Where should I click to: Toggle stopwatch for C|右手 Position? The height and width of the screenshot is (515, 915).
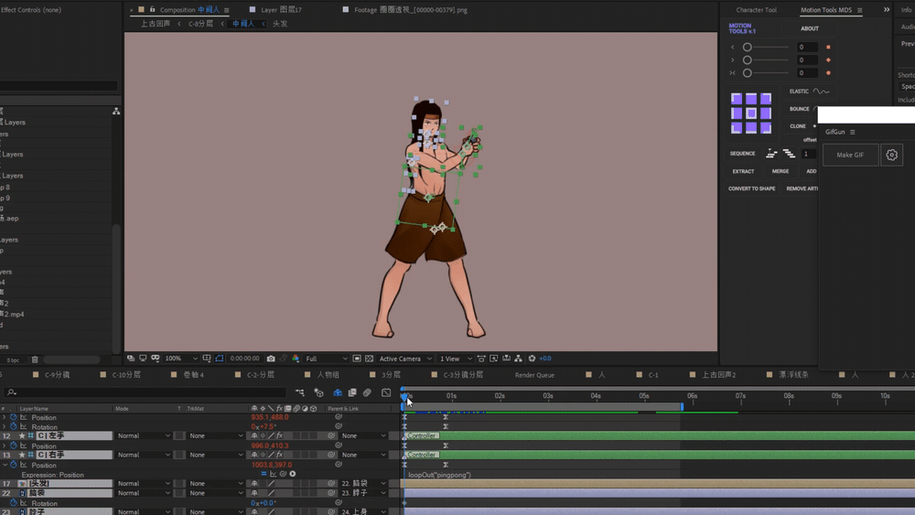pos(14,465)
